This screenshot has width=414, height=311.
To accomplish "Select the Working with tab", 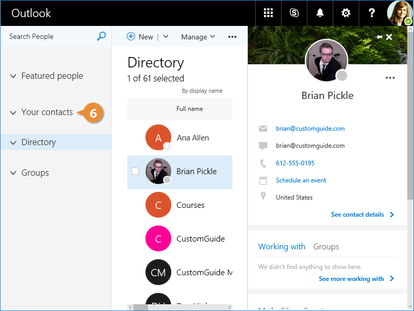I will coord(282,247).
